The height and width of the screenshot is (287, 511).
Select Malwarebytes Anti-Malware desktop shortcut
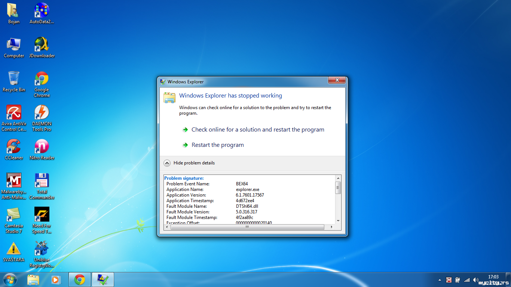[x=14, y=186]
